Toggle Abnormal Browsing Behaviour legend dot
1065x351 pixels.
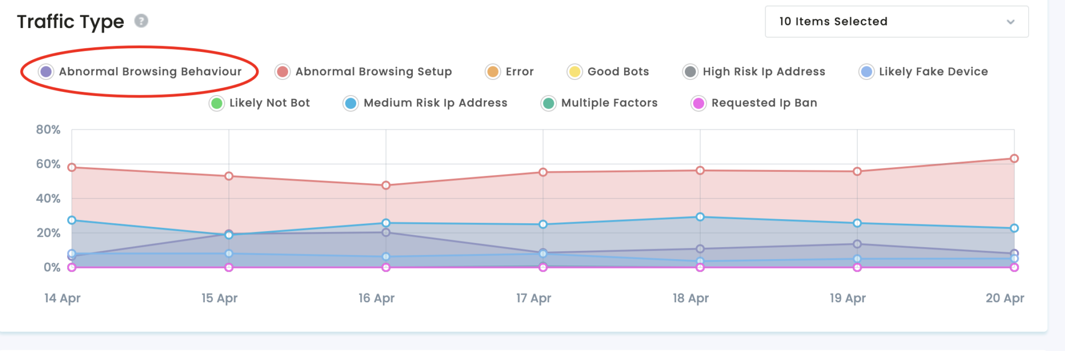tap(46, 72)
